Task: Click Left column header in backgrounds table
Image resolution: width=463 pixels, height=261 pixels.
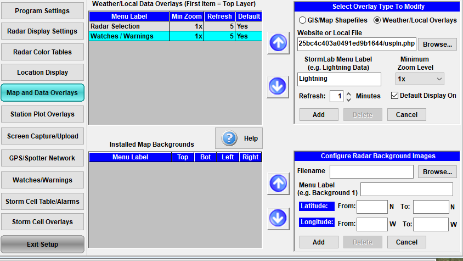Action: coord(228,157)
